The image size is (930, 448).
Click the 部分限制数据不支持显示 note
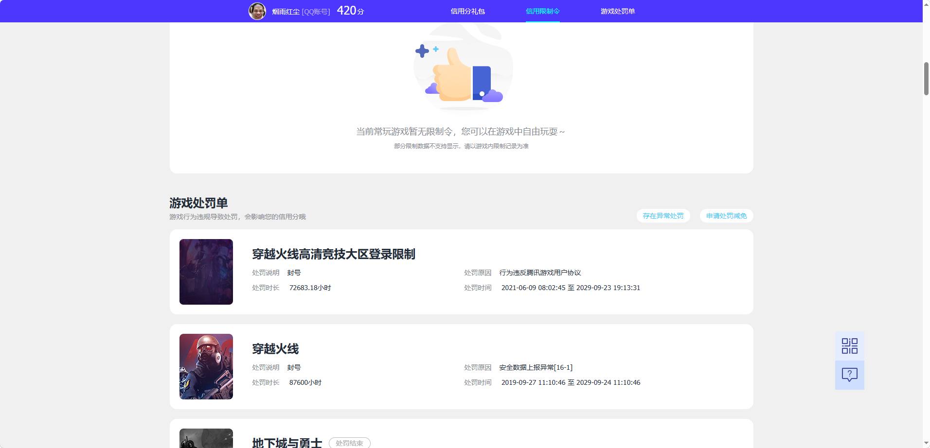[x=461, y=146]
